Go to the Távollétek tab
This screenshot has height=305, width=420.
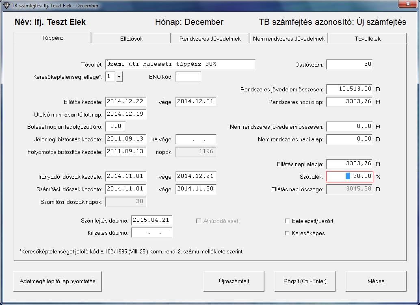click(x=367, y=39)
